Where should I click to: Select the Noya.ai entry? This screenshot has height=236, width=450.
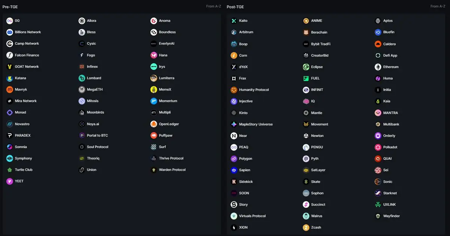point(89,124)
